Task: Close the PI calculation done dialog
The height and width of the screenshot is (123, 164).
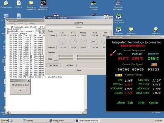Action: 29,80
